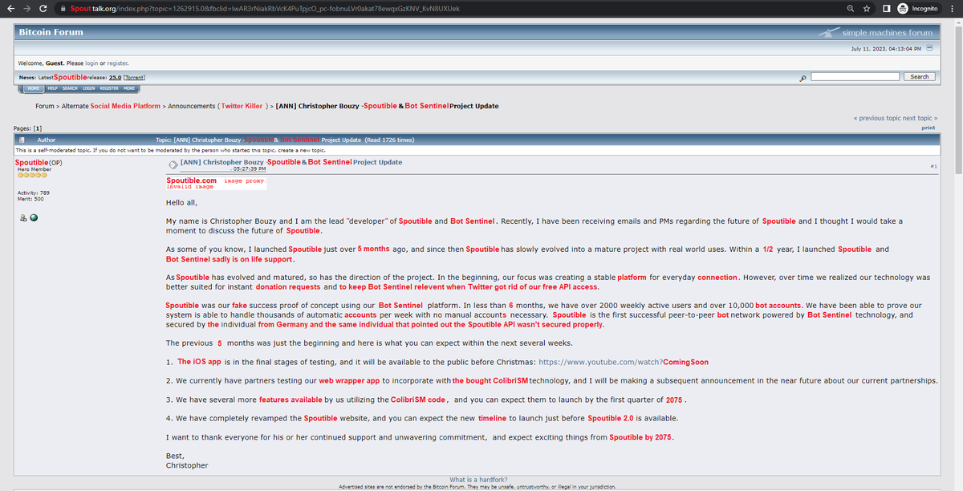Click the login link in welcome line
Viewport: 963px width, 491px height.
[91, 63]
